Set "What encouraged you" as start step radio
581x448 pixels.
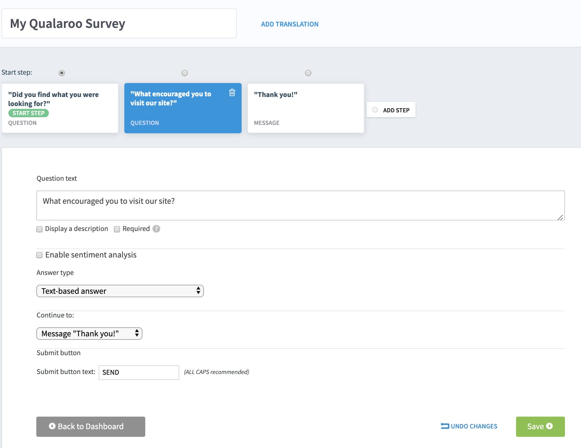[x=185, y=73]
